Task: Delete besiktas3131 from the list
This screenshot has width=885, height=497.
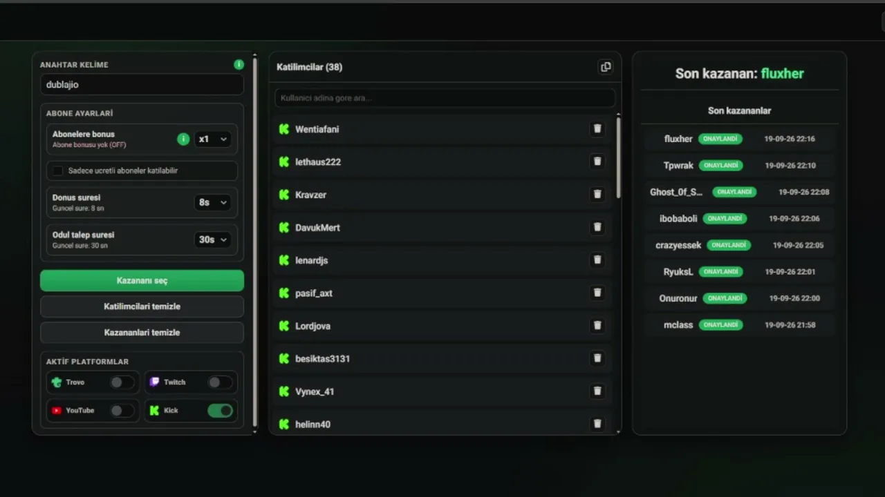Action: point(597,358)
